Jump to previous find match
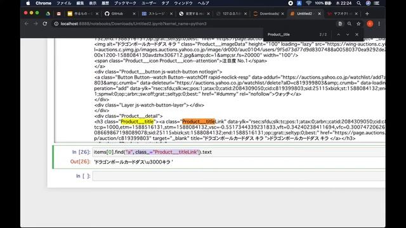This screenshot has height=228, width=406. 338,34
